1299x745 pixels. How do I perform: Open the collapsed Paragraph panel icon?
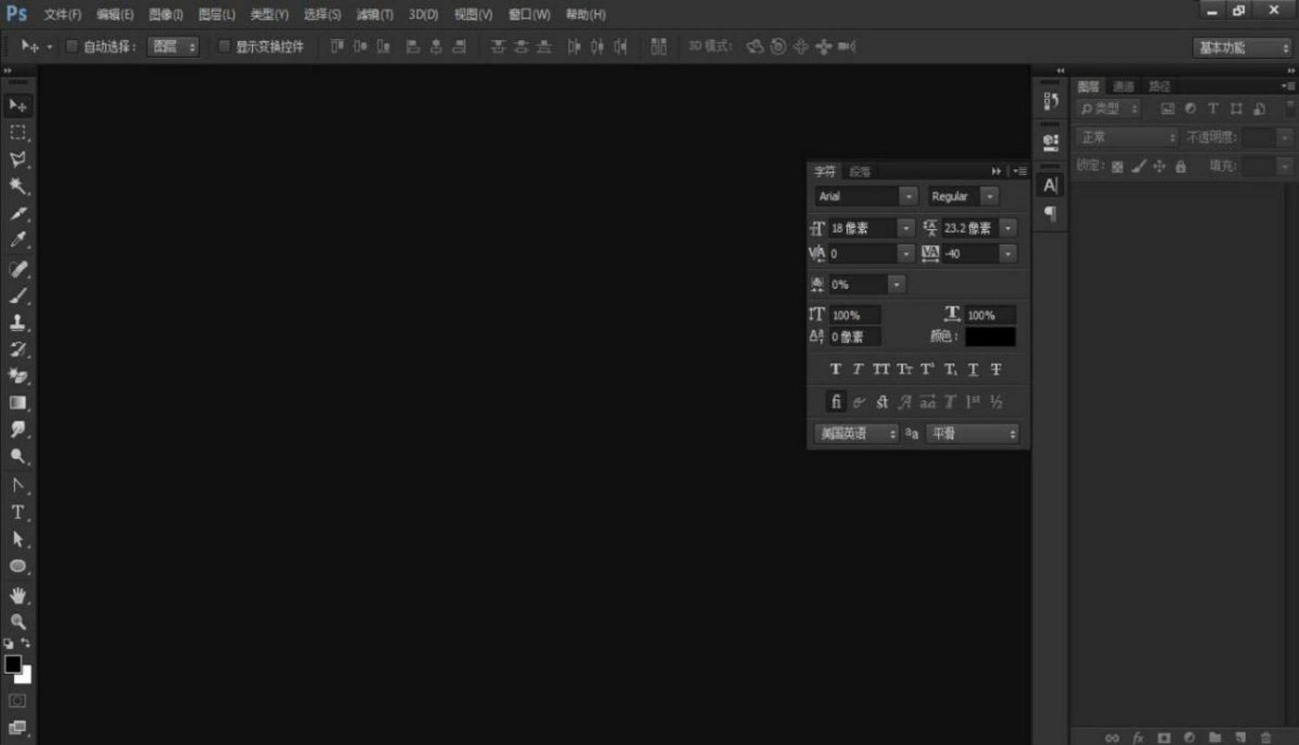coord(1051,214)
